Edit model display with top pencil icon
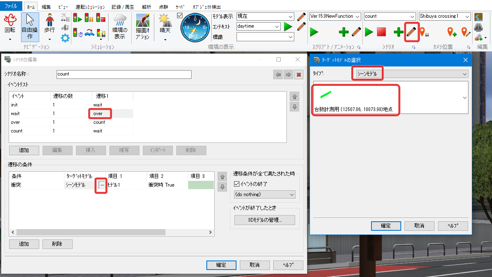Image resolution: width=492 pixels, height=277 pixels. (301, 17)
